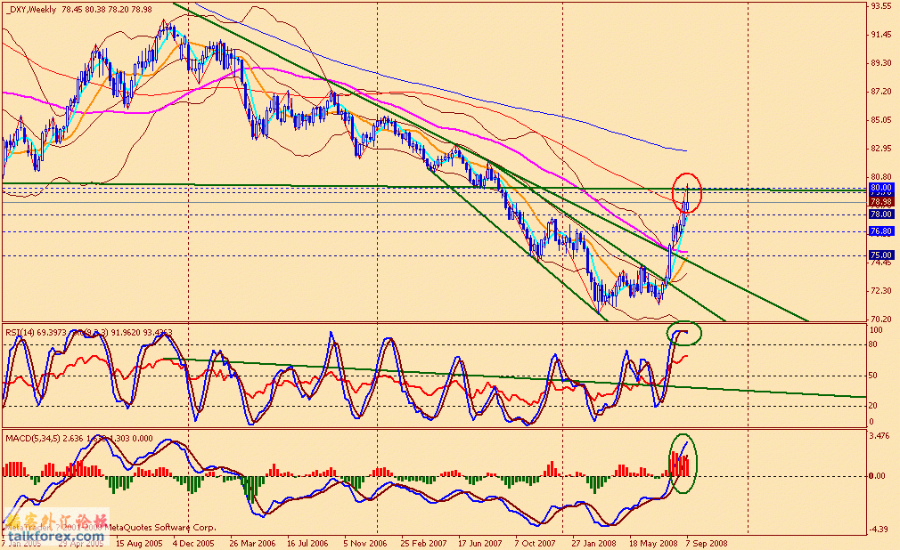Image resolution: width=900 pixels, height=550 pixels.
Task: Click the 87.20 price axis label
Action: (x=880, y=91)
